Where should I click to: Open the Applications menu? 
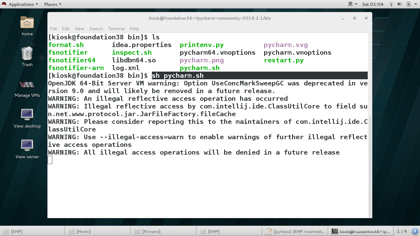23,4
